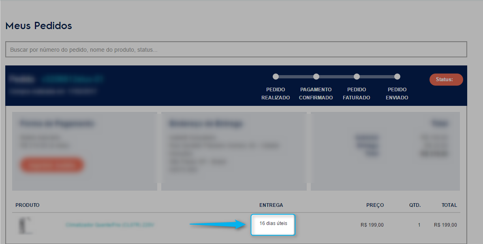Click the blurred orange payment button
483x244 pixels.
pyautogui.click(x=52, y=165)
